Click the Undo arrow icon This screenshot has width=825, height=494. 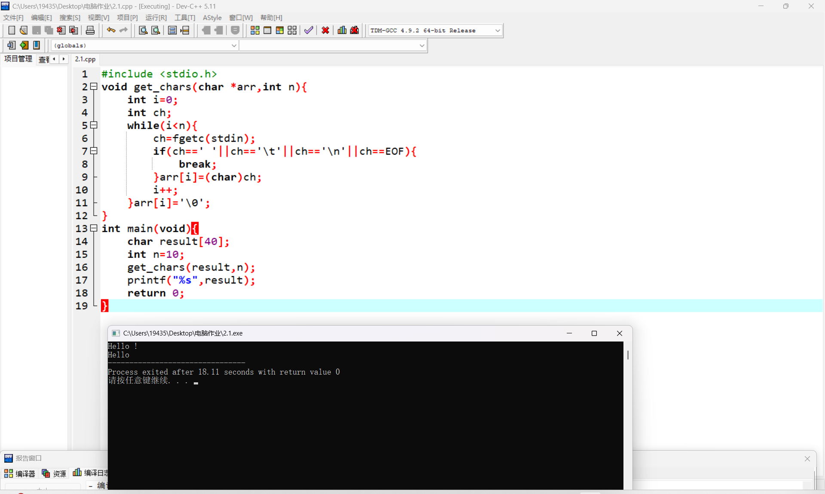pyautogui.click(x=111, y=30)
